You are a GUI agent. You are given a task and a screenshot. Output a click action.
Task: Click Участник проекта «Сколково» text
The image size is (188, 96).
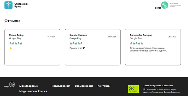click(158, 86)
